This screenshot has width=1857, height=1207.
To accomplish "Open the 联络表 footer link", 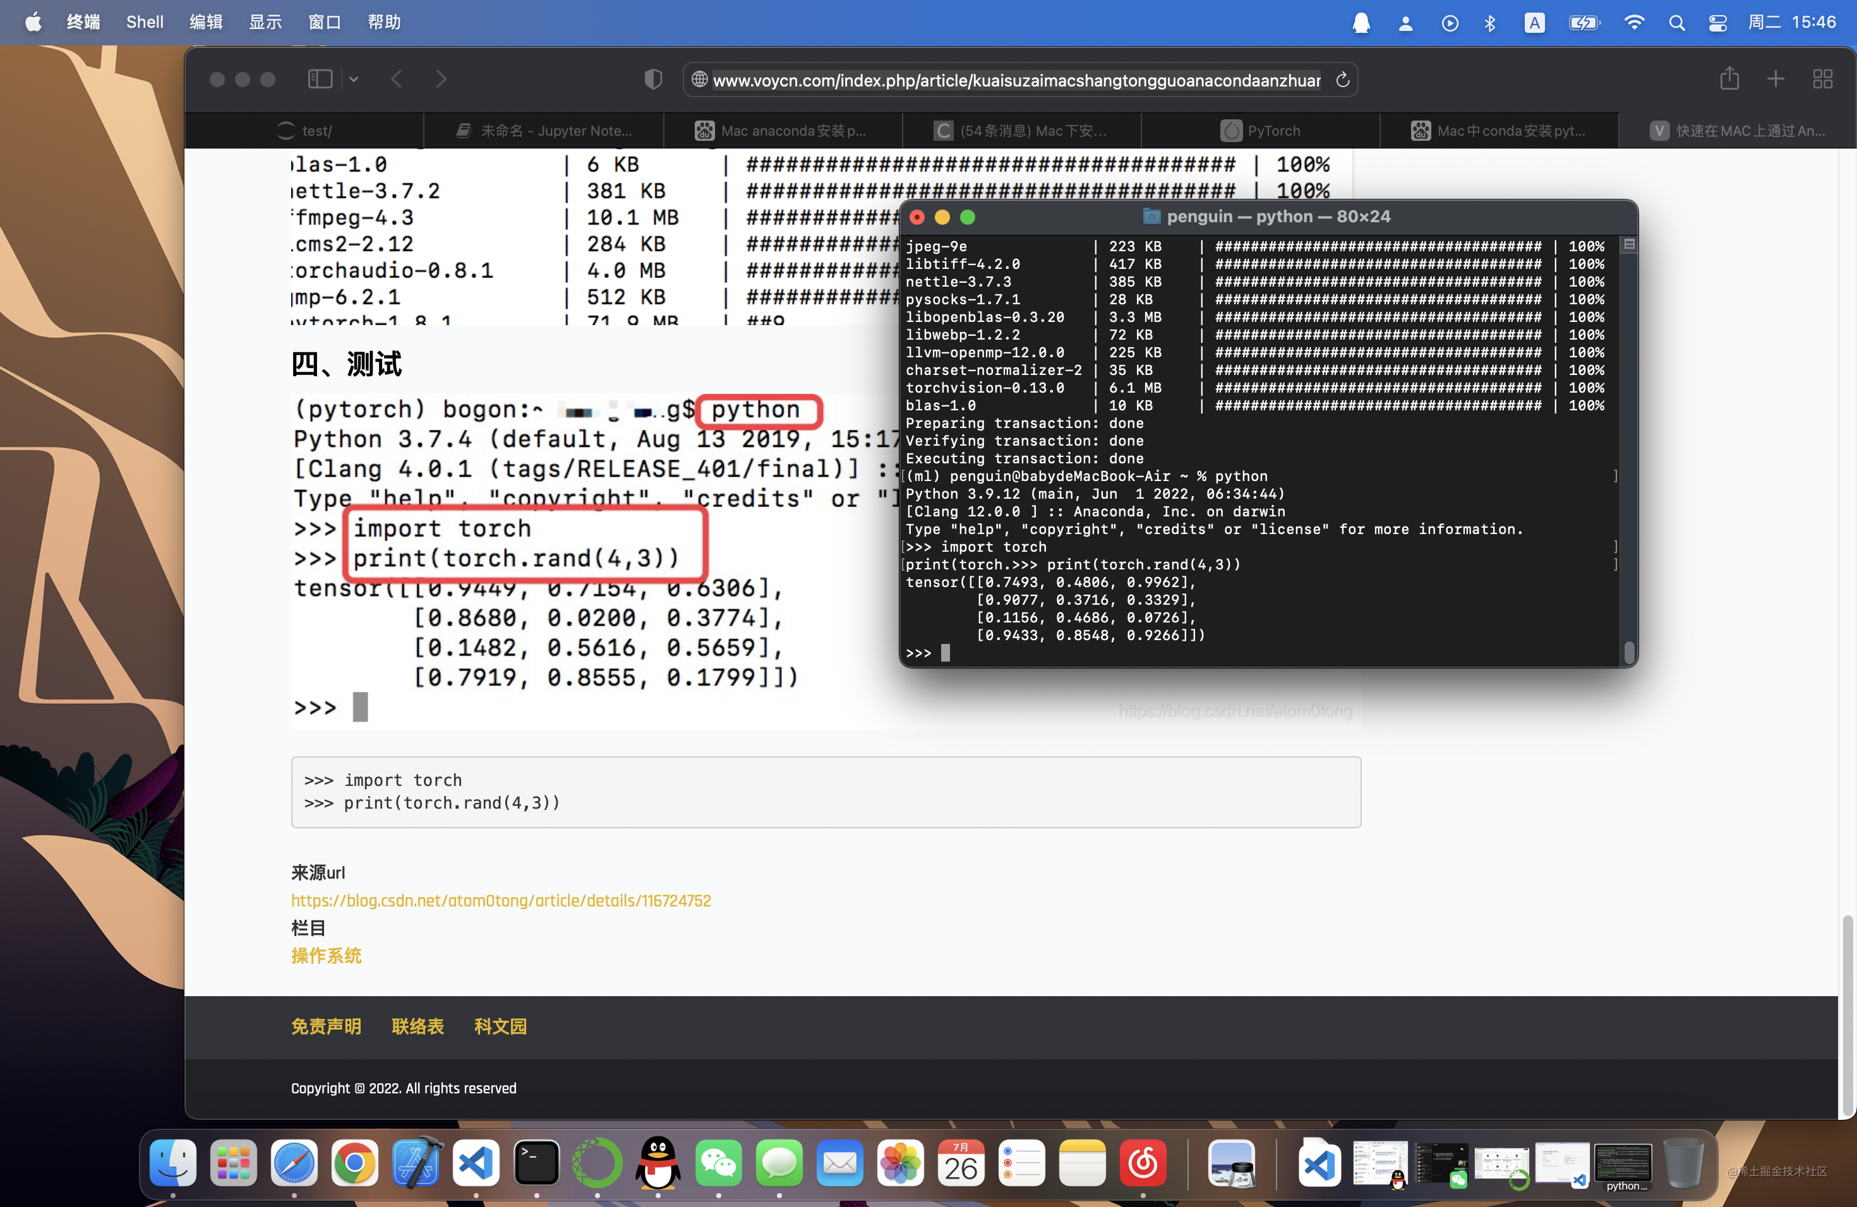I will pos(418,1026).
